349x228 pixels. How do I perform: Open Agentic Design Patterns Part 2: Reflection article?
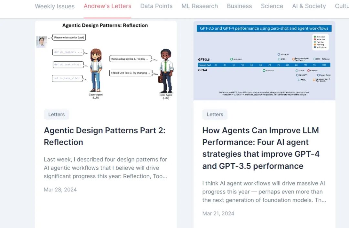105,136
